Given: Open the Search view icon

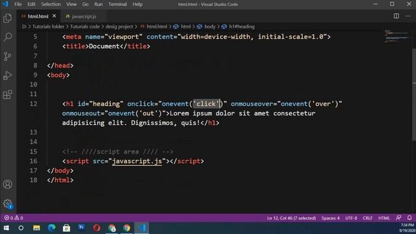Looking at the screenshot, I should [7, 37].
